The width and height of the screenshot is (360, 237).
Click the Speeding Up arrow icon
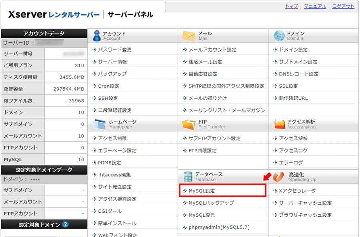tap(280, 176)
